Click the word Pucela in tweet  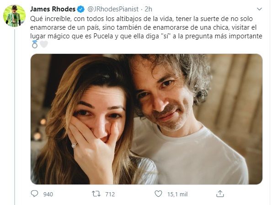coord(103,36)
